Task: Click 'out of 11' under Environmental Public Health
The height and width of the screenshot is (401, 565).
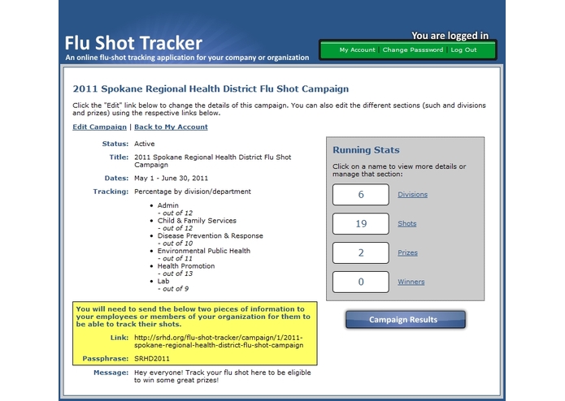Action: point(176,258)
